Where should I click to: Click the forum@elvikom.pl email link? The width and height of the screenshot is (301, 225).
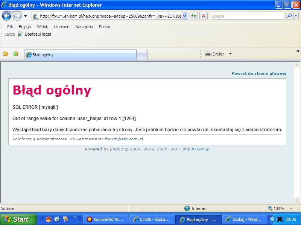click(124, 139)
